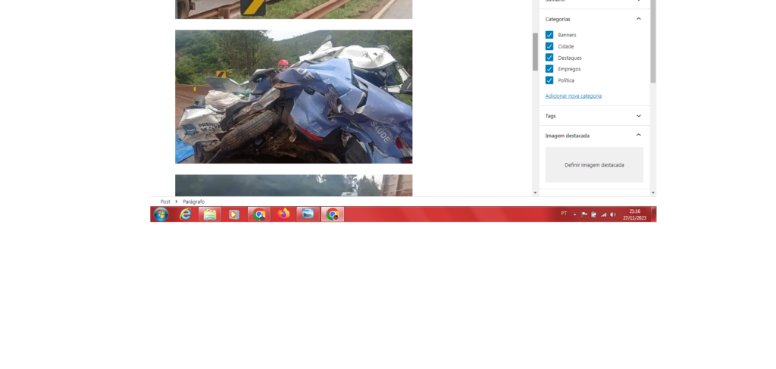The width and height of the screenshot is (776, 369).
Task: Show hidden system tray icons arrow
Action: tap(574, 214)
